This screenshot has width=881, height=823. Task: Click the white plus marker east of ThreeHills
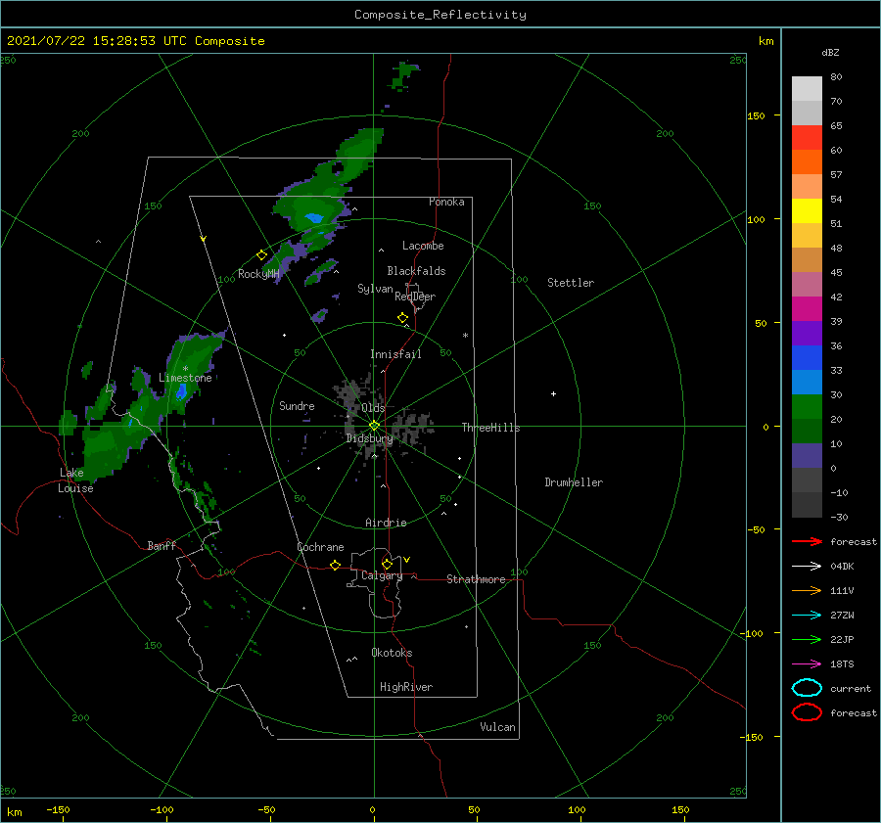coord(553,393)
